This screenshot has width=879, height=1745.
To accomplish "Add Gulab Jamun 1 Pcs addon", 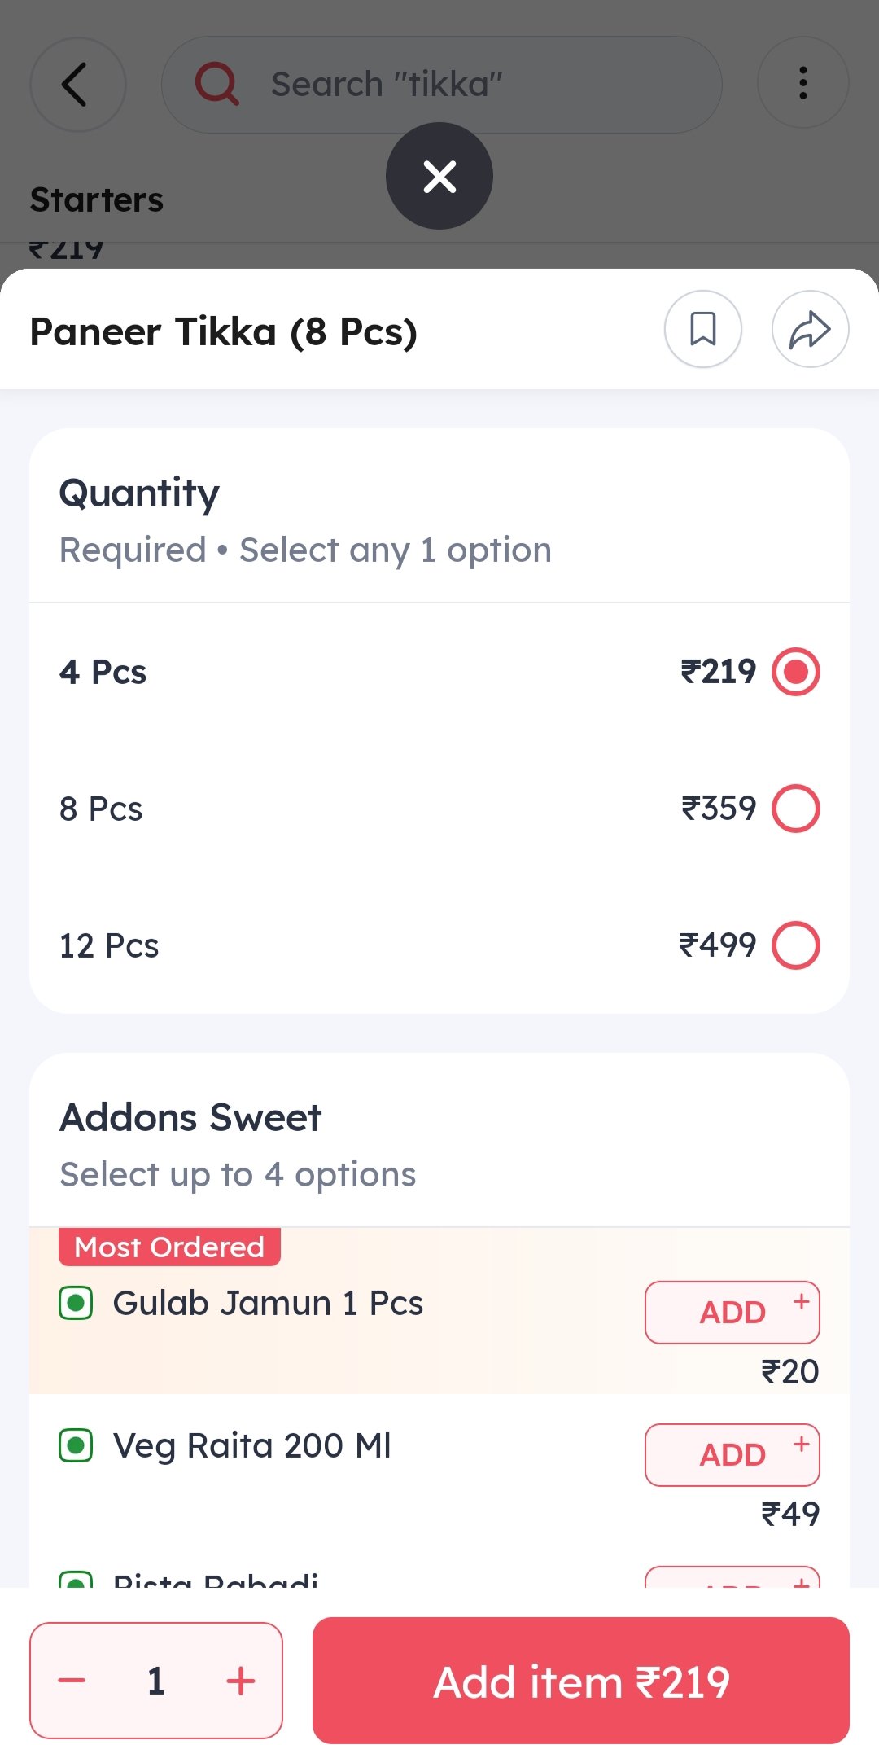I will click(732, 1313).
